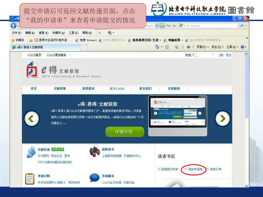Viewport: 263px width, 197px height.
Task: Open the 夏季女正品开衫短外套 favorite
Action: coord(53,40)
